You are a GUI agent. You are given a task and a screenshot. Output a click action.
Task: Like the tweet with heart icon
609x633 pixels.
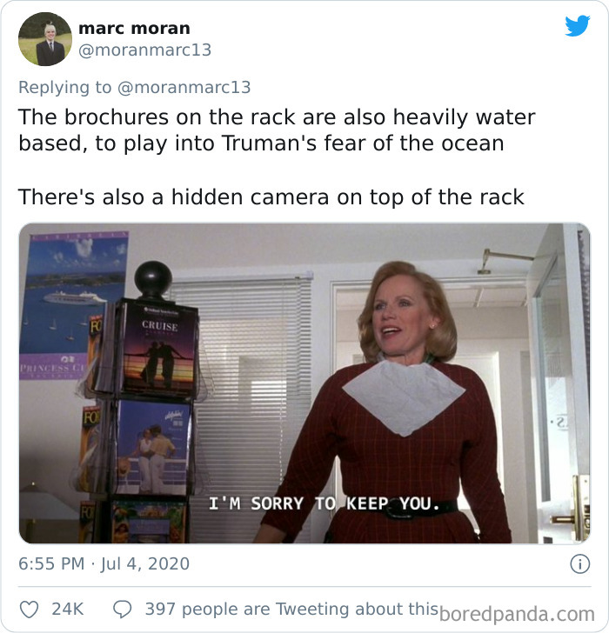click(30, 610)
